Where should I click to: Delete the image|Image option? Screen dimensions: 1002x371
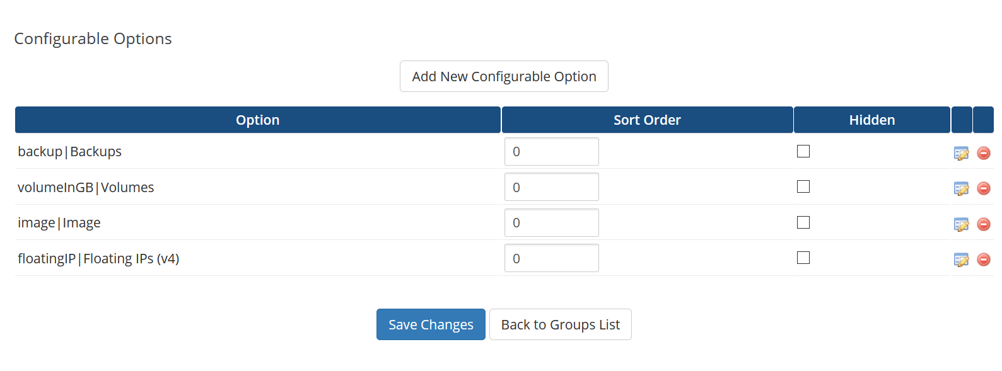point(984,224)
